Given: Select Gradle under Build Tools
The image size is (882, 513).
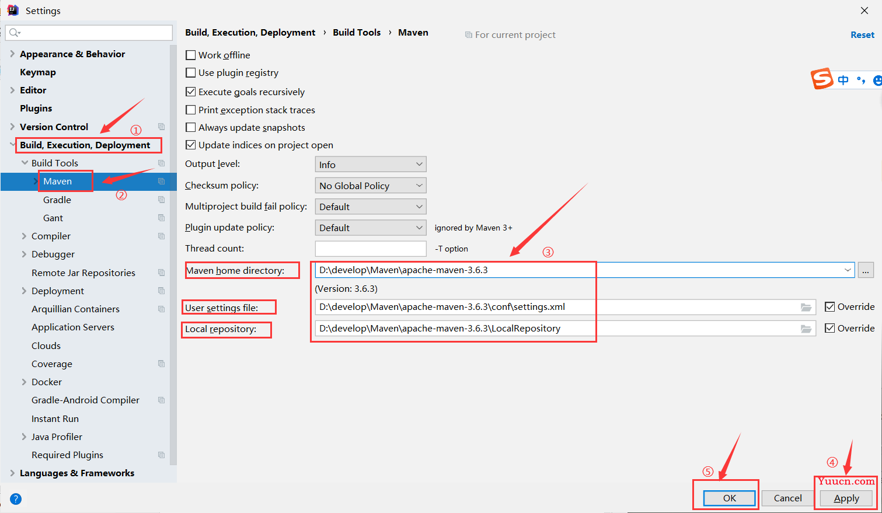Looking at the screenshot, I should click(x=57, y=200).
